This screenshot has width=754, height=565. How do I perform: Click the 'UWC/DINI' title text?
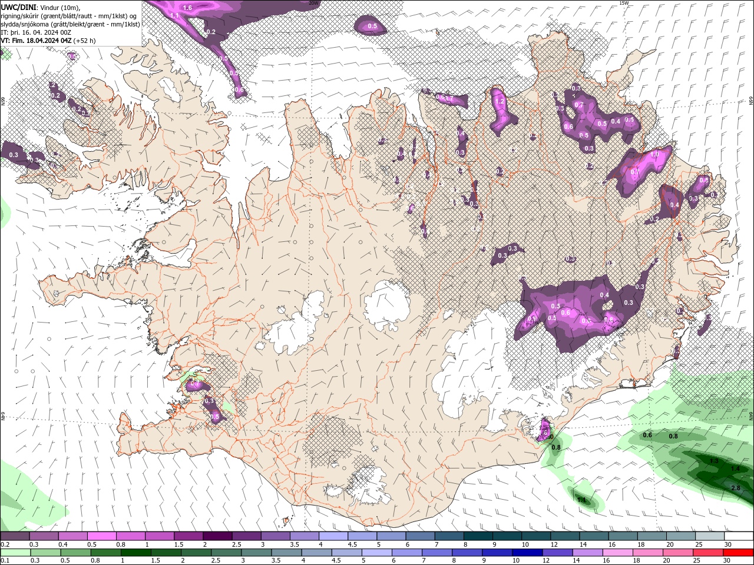(19, 6)
